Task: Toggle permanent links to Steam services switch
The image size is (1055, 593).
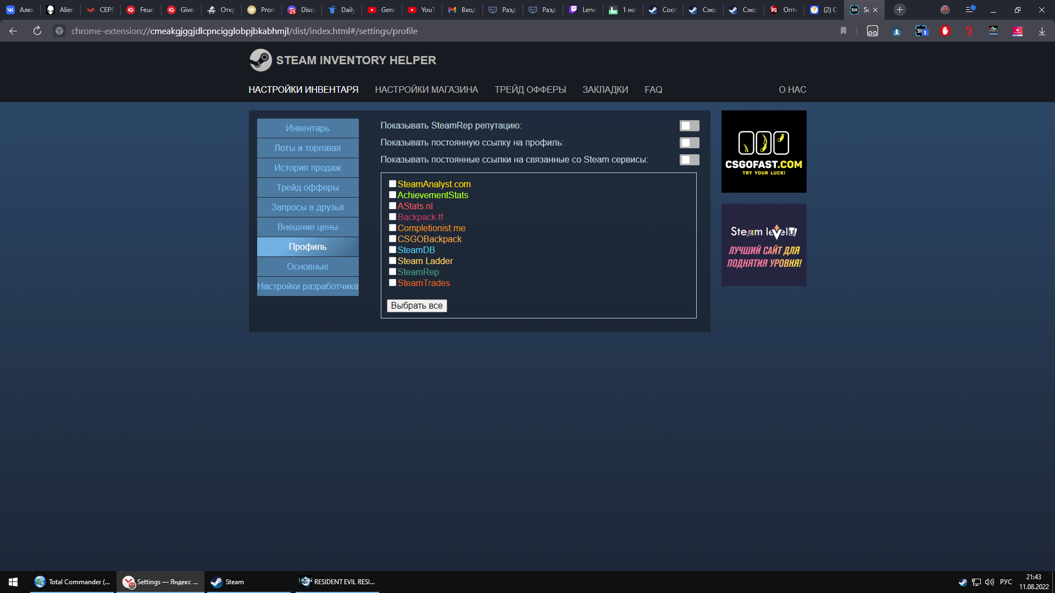Action: tap(689, 160)
